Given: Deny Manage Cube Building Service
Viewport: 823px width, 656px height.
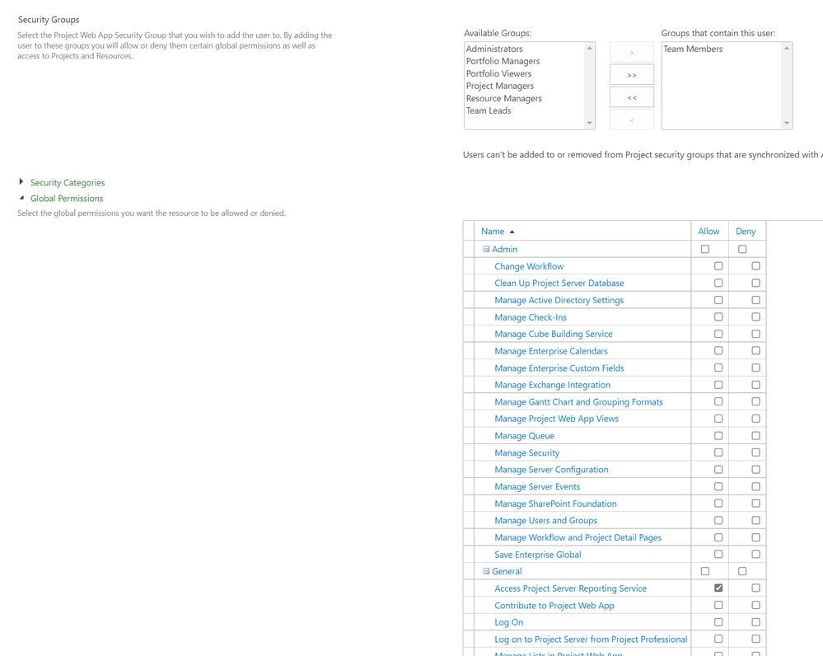Looking at the screenshot, I should tap(755, 334).
